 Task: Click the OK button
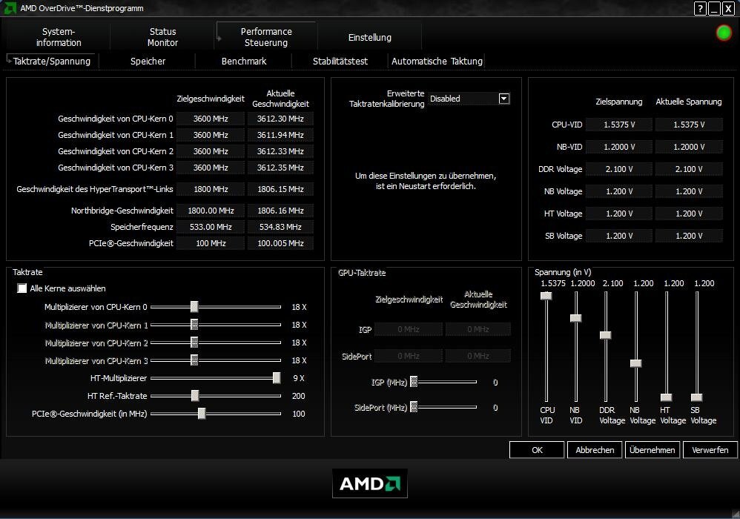(x=537, y=449)
